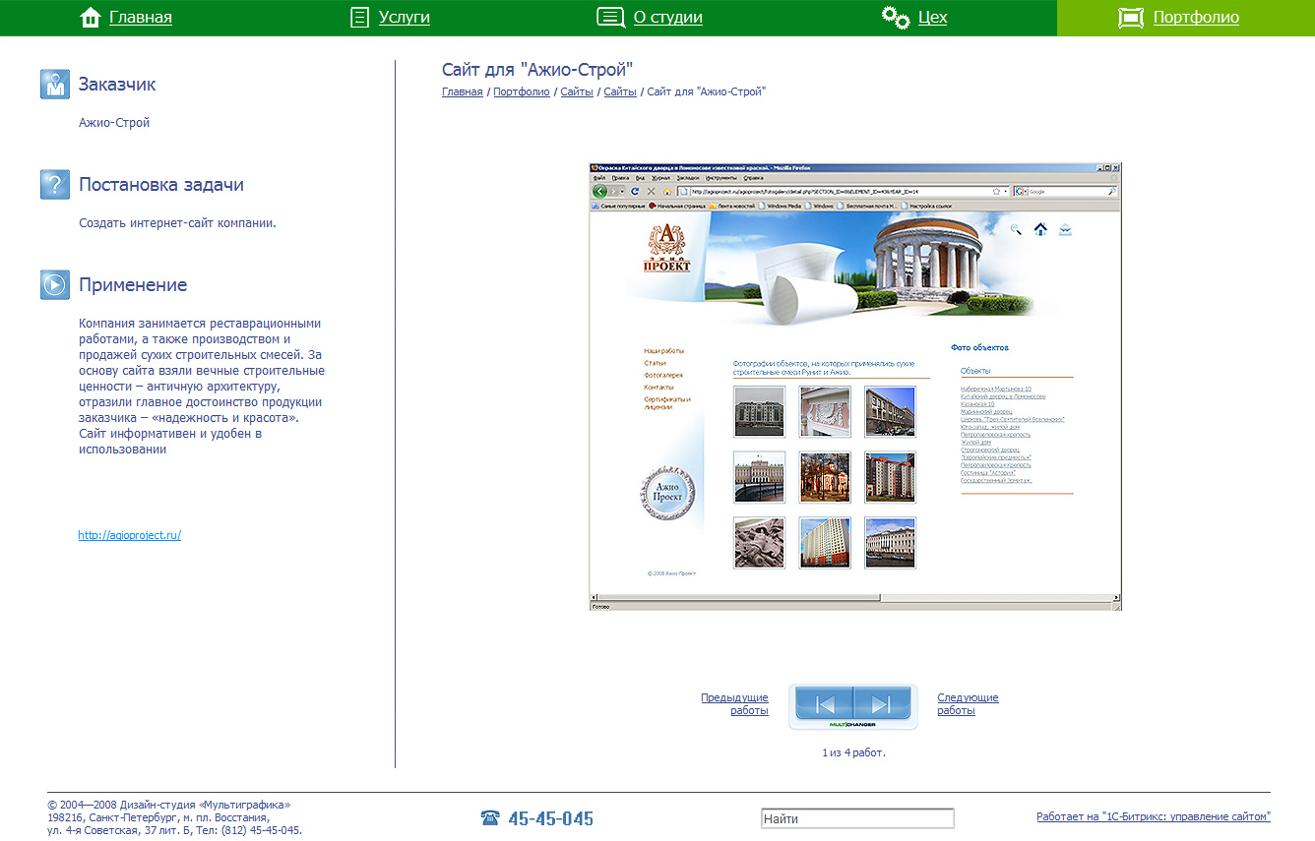Click the Найти search input field

pyautogui.click(x=856, y=818)
